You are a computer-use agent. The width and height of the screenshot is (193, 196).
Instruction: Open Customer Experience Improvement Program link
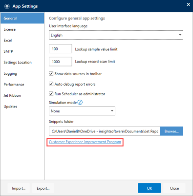point(85,142)
